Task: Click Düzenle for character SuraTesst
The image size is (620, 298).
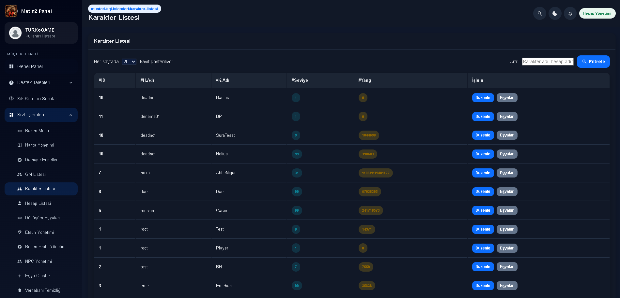Action: (483, 135)
